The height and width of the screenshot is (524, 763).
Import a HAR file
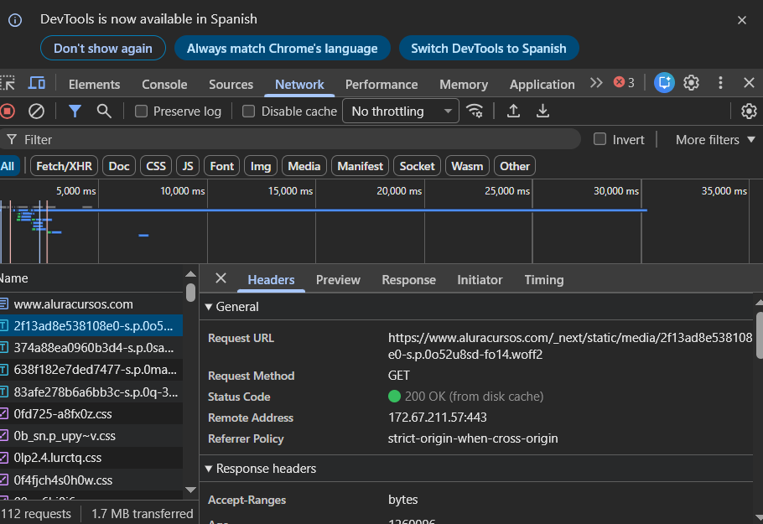coord(513,111)
